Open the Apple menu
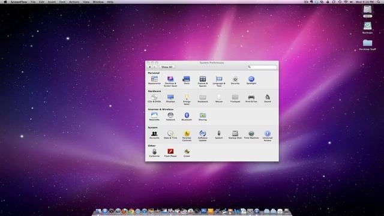This screenshot has width=384, height=216. [5, 2]
